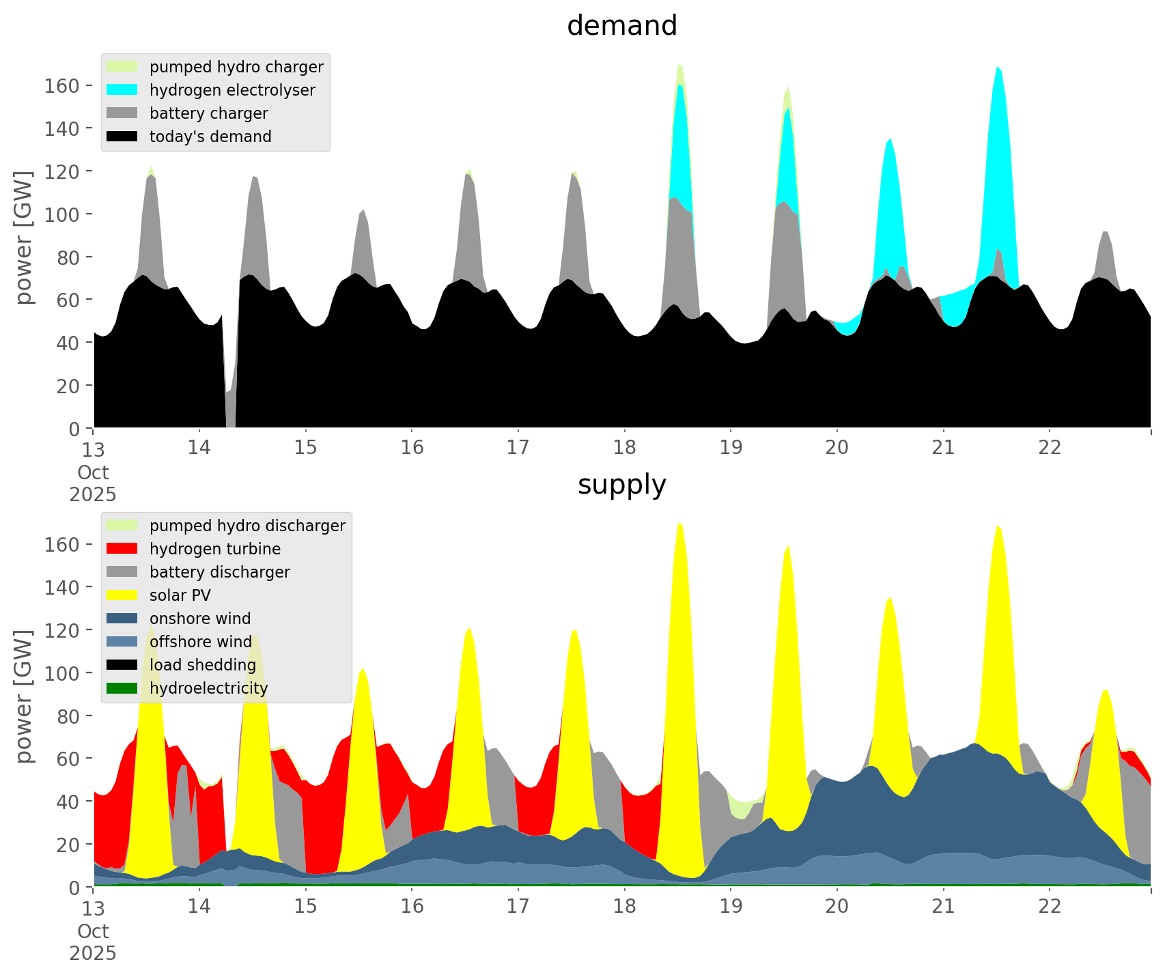Click the 160 tick on demand y-axis
Image resolution: width=1165 pixels, height=977 pixels.
coord(61,86)
